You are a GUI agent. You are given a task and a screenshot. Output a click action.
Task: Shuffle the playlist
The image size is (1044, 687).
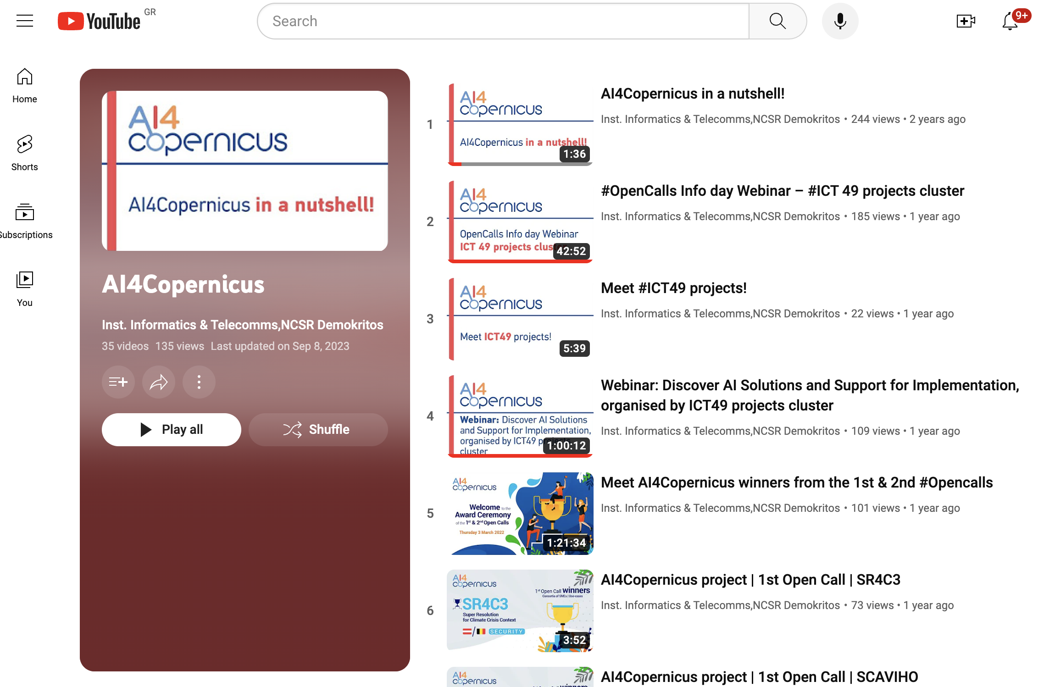point(318,430)
